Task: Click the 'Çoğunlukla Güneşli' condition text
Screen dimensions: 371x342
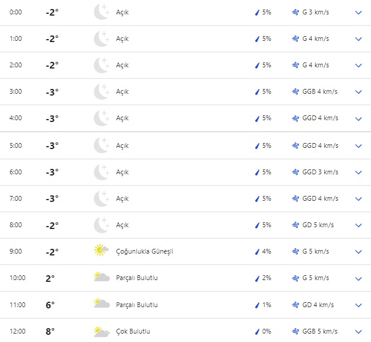Action: [x=145, y=251]
